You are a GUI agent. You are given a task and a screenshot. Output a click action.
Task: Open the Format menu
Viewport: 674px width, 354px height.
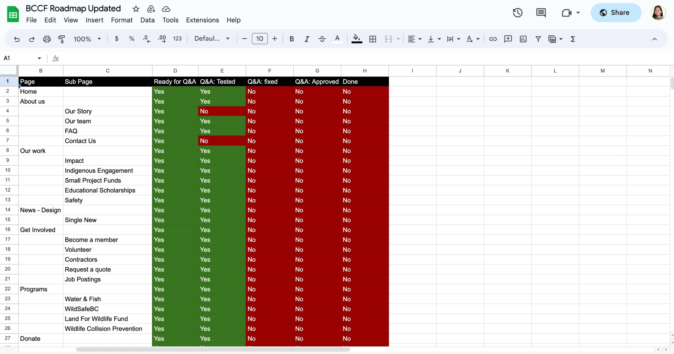point(122,20)
